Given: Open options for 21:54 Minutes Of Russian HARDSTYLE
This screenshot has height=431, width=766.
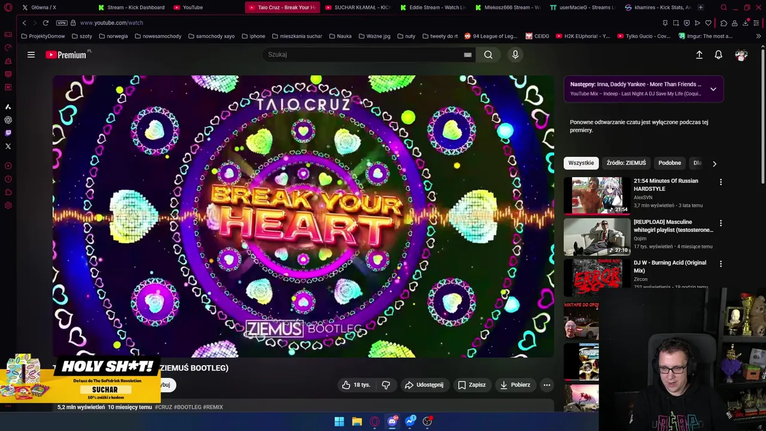Looking at the screenshot, I should [721, 182].
